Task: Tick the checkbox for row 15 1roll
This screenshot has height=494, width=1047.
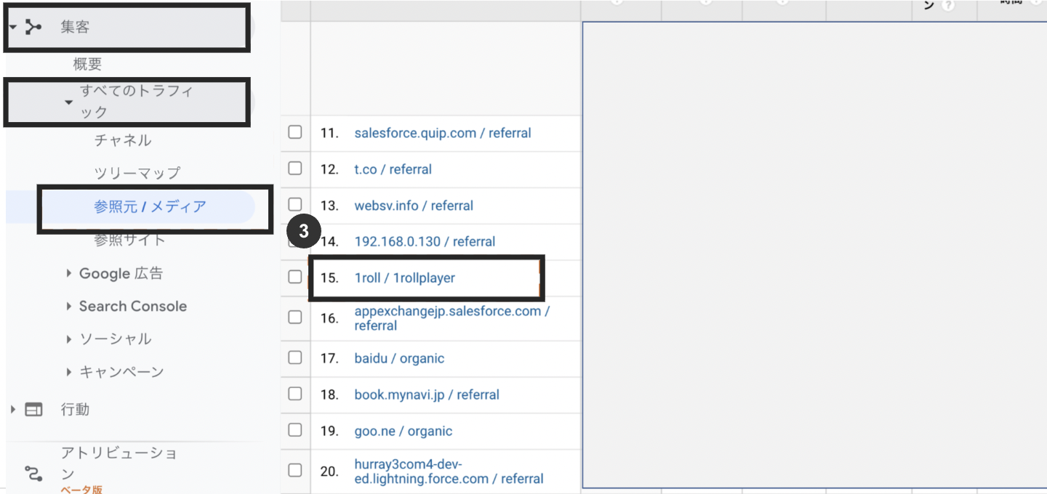Action: [294, 277]
